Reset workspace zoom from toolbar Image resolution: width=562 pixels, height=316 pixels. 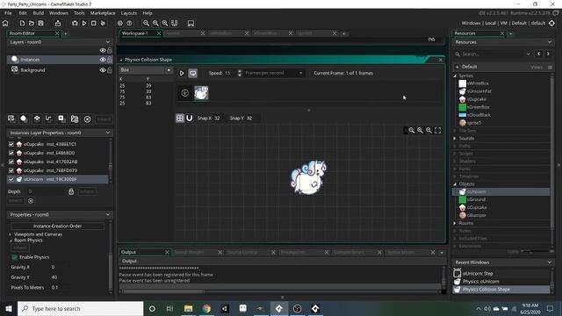[155, 24]
